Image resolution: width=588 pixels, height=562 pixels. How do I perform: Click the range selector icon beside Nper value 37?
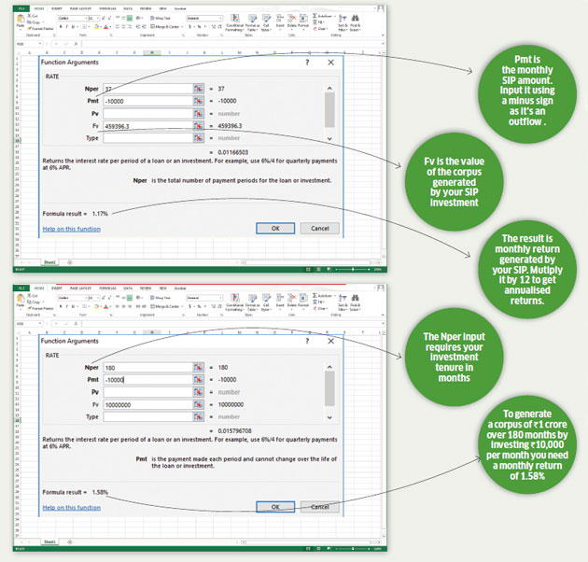pyautogui.click(x=198, y=89)
